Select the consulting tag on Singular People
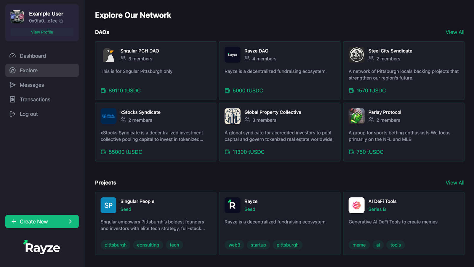 pyautogui.click(x=148, y=245)
